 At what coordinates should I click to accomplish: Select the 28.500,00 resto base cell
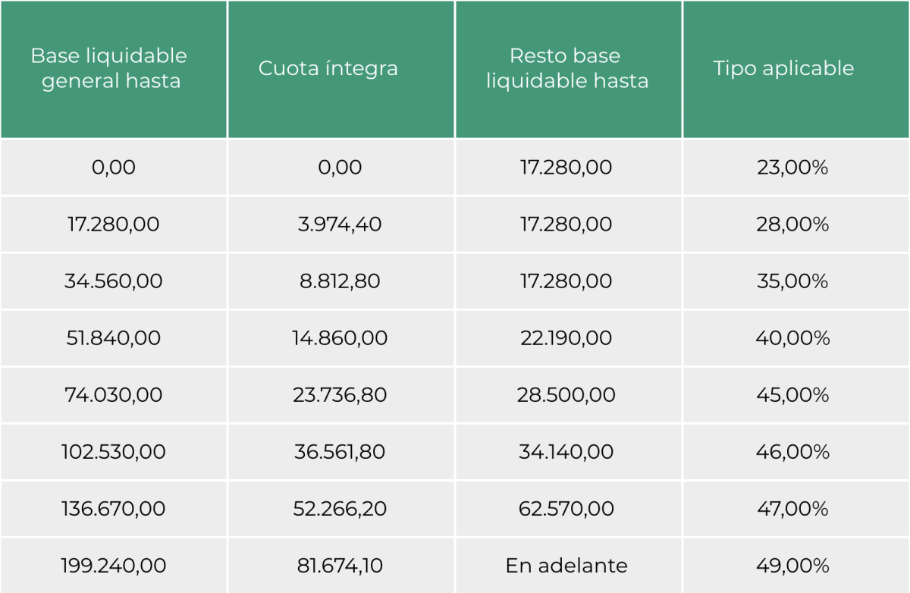point(569,395)
